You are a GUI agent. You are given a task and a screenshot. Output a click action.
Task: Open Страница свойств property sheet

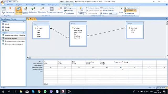click(x=131, y=8)
